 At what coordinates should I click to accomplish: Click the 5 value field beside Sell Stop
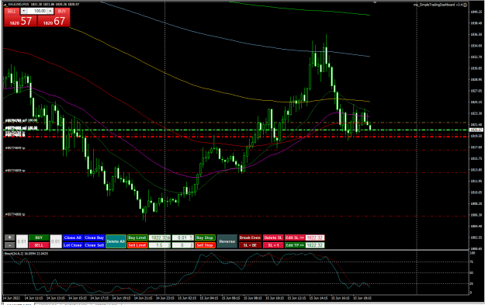click(x=183, y=245)
